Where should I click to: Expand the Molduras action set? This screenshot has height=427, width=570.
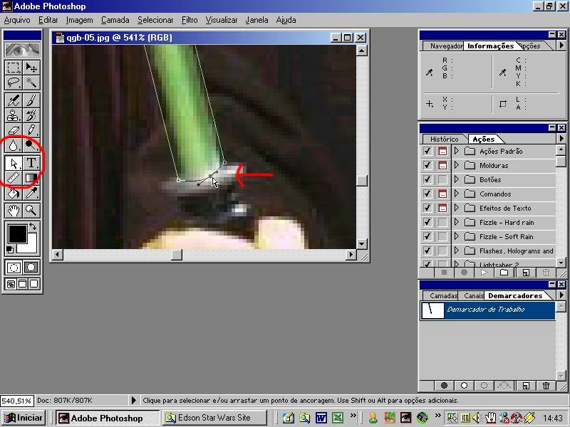pyautogui.click(x=457, y=165)
